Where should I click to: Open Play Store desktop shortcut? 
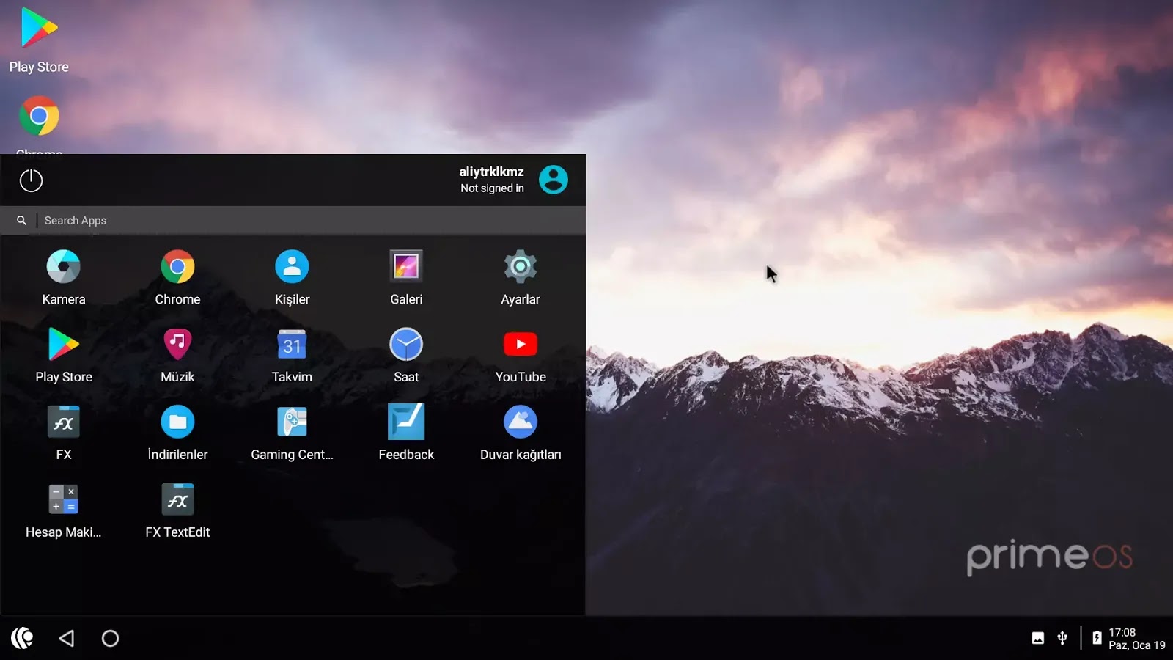coord(39,40)
